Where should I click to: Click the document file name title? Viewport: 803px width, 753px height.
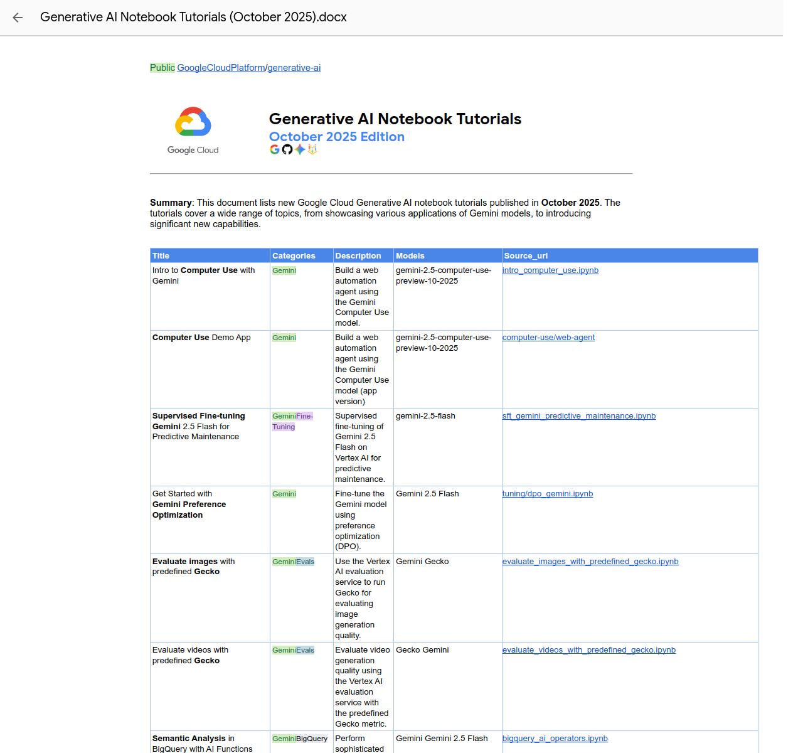pyautogui.click(x=193, y=18)
